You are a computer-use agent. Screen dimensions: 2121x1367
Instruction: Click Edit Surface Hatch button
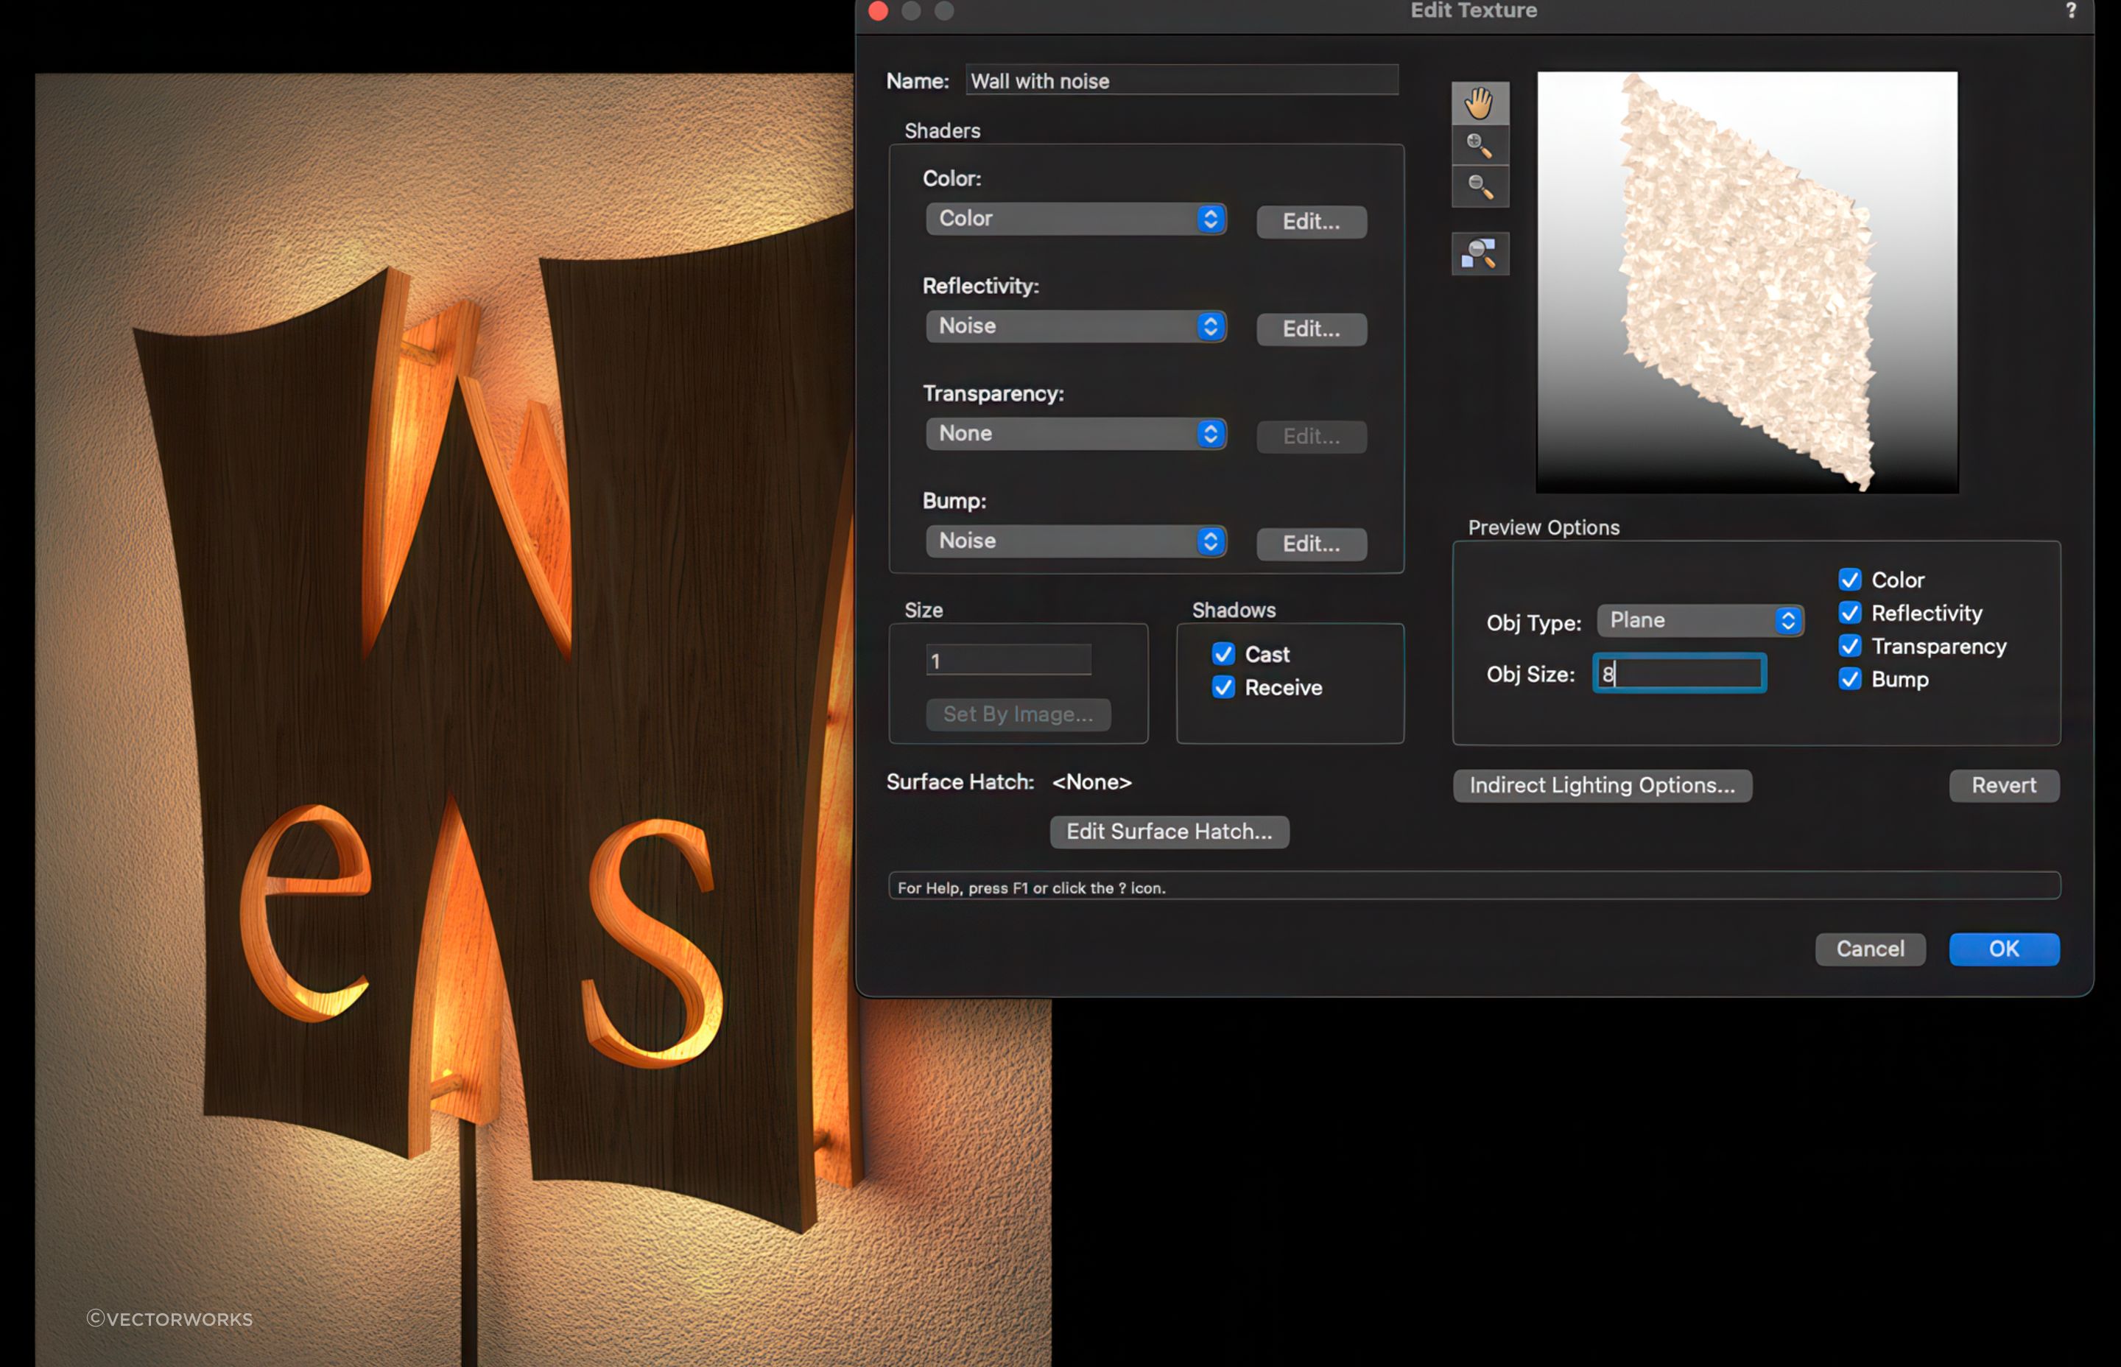click(1169, 832)
